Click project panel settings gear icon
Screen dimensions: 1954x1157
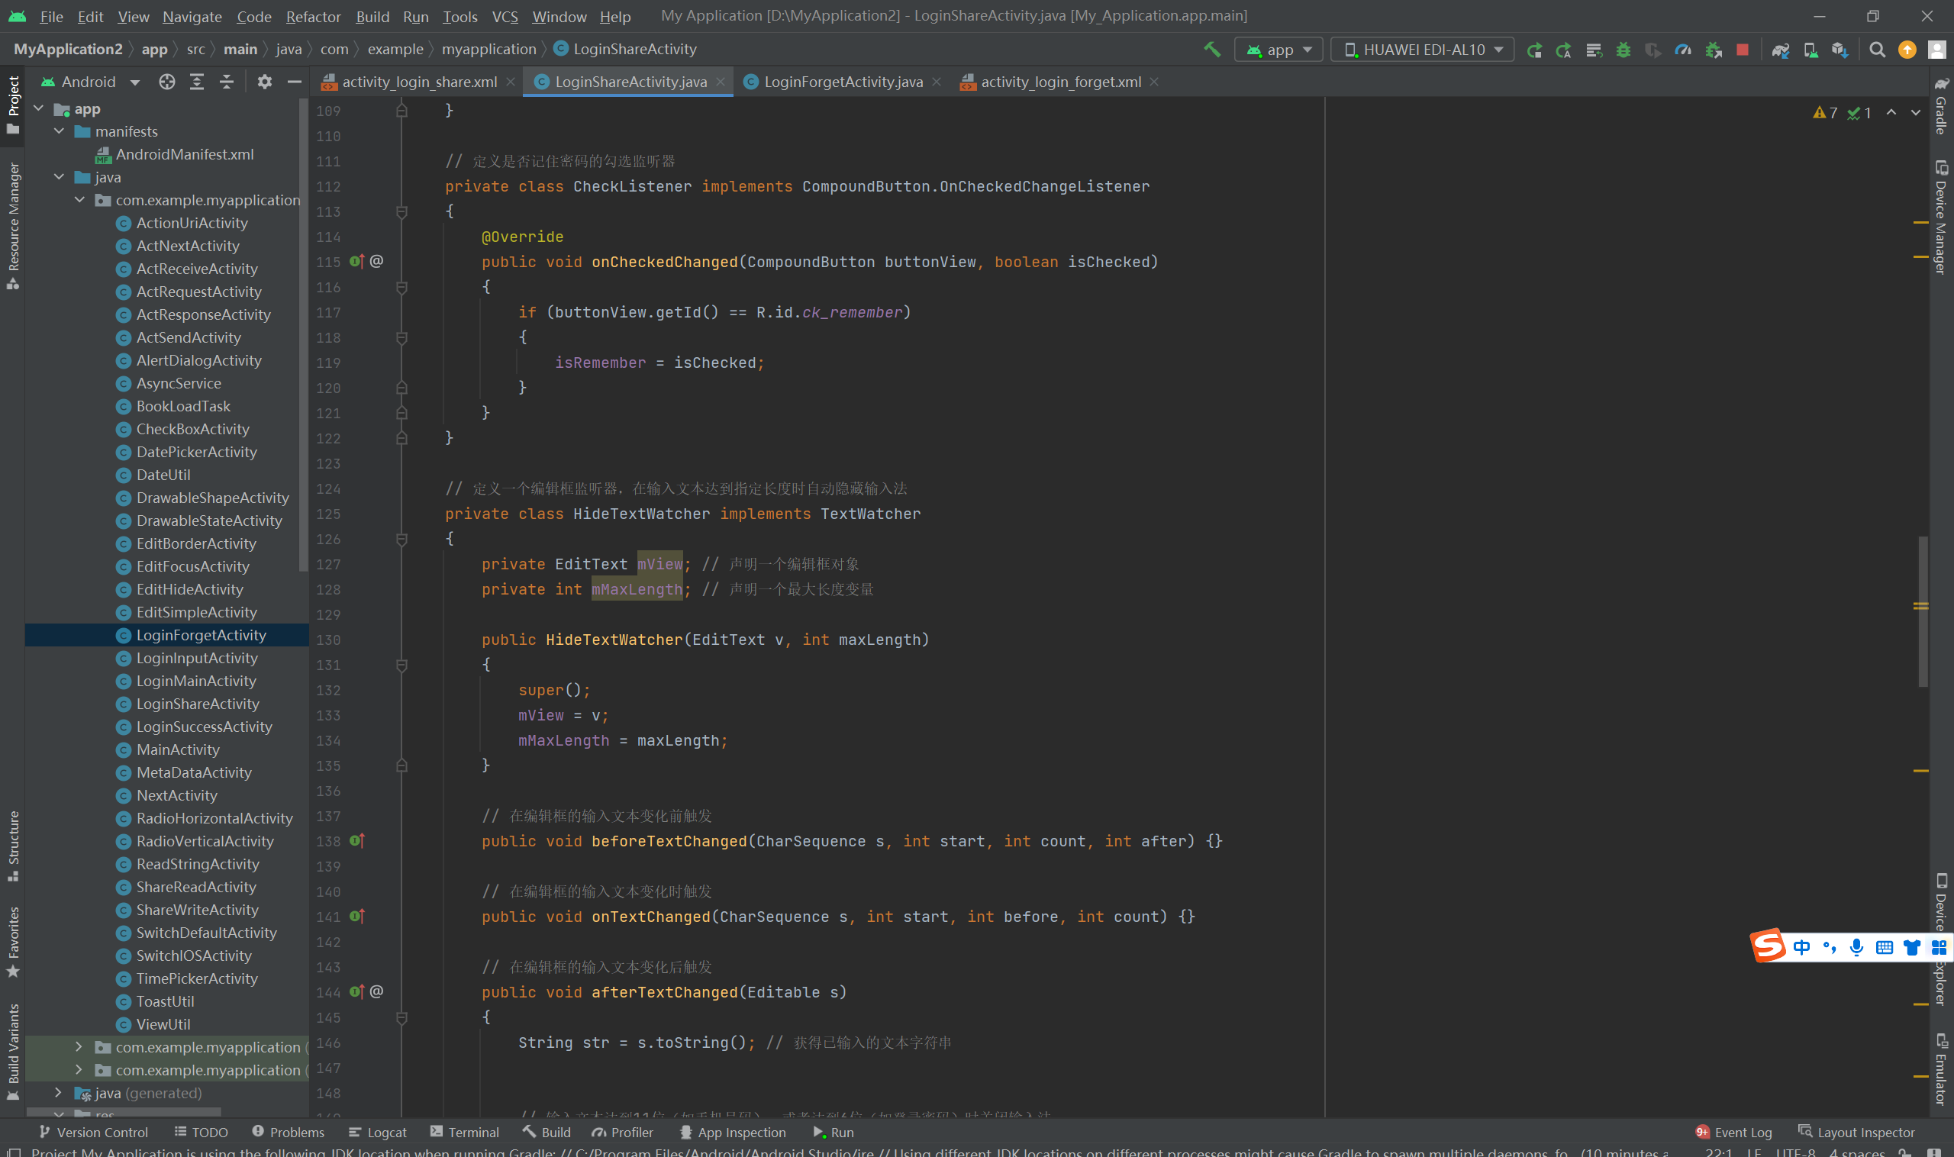(x=264, y=82)
